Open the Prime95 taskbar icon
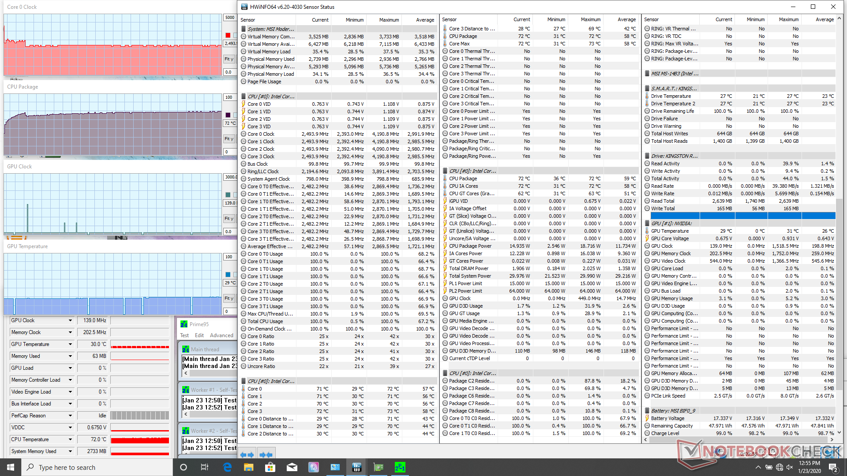Image resolution: width=847 pixels, height=476 pixels. pos(400,467)
